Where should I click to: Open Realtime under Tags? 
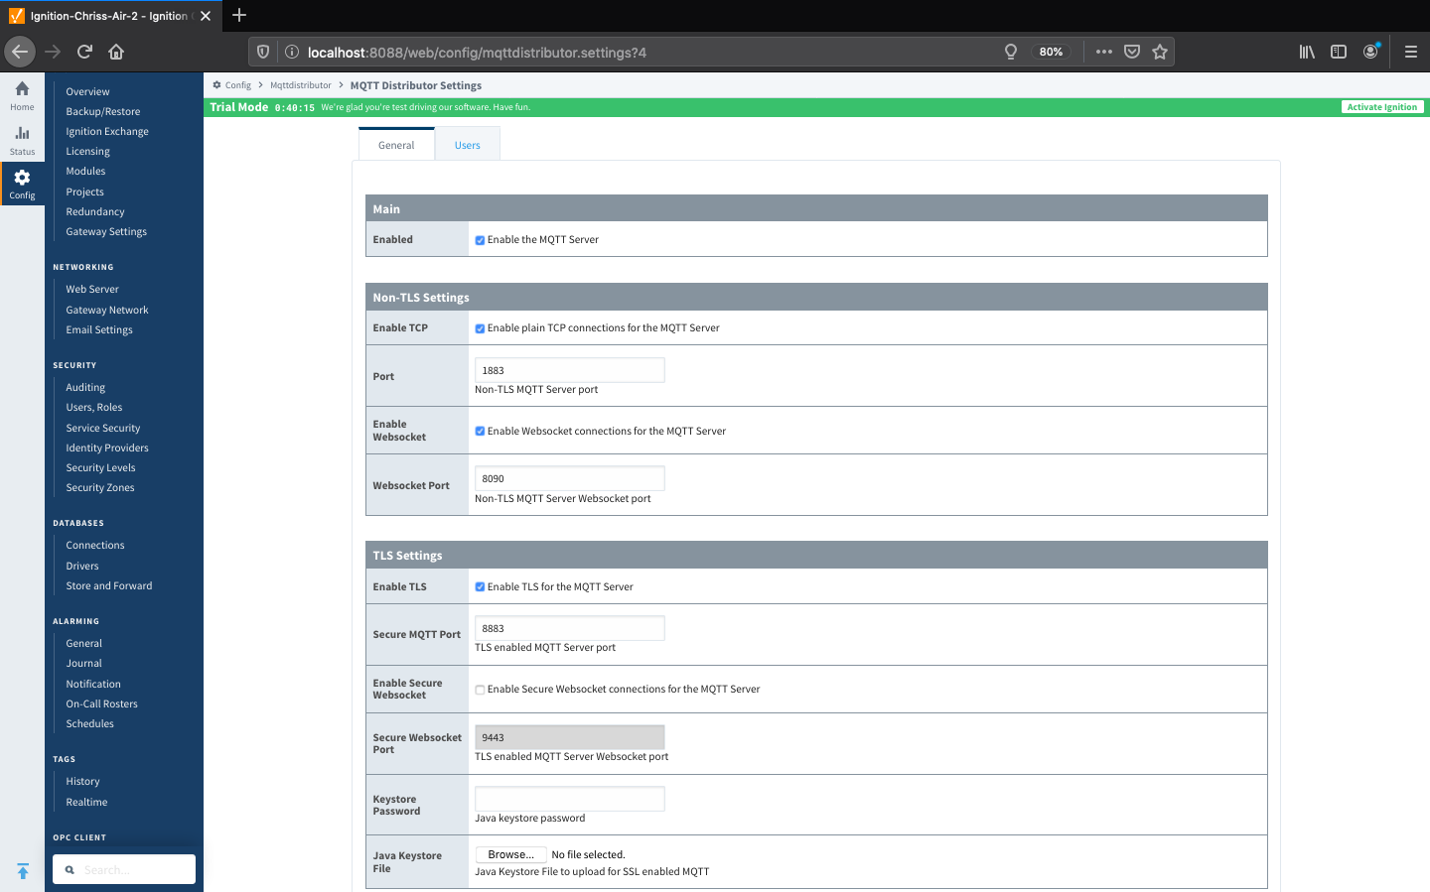pos(86,802)
